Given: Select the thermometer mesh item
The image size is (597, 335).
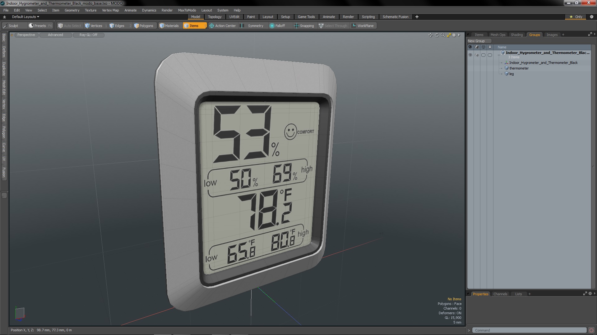Looking at the screenshot, I should tap(519, 68).
